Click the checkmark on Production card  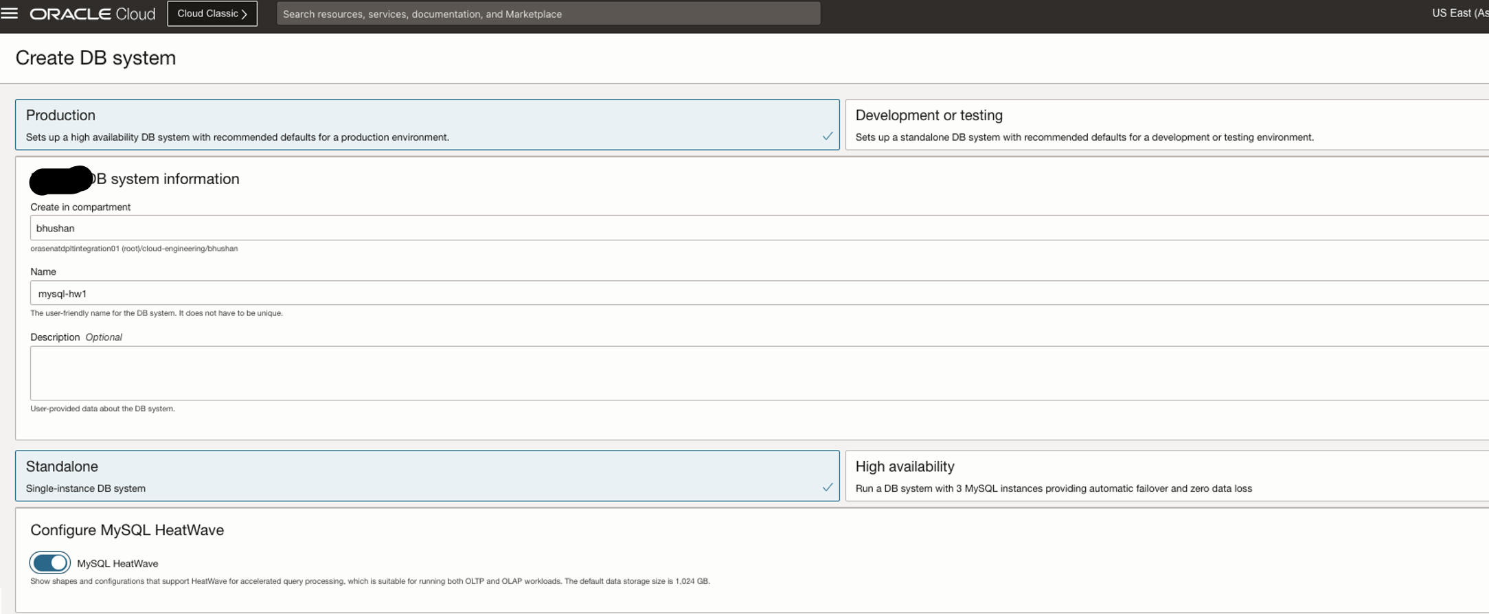pos(828,136)
